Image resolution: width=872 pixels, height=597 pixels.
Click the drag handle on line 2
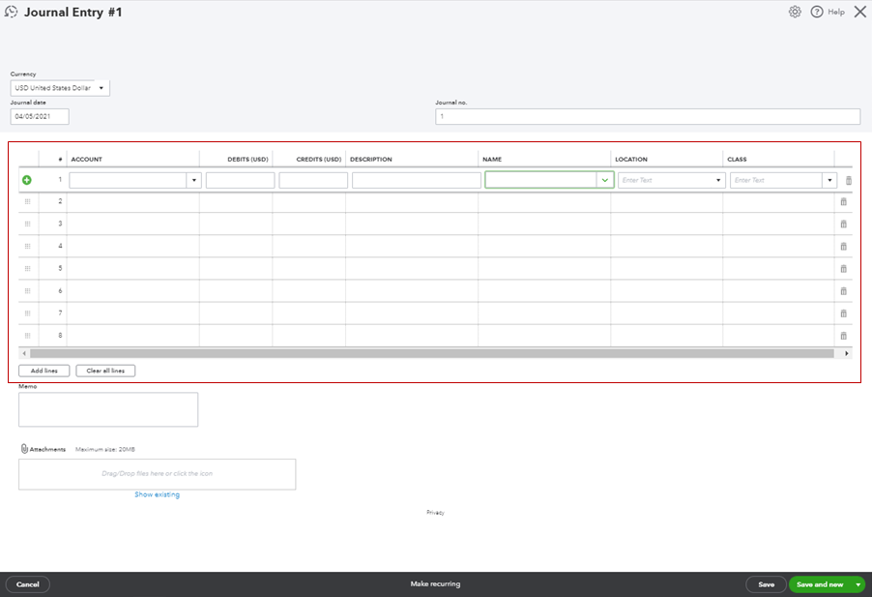click(29, 201)
